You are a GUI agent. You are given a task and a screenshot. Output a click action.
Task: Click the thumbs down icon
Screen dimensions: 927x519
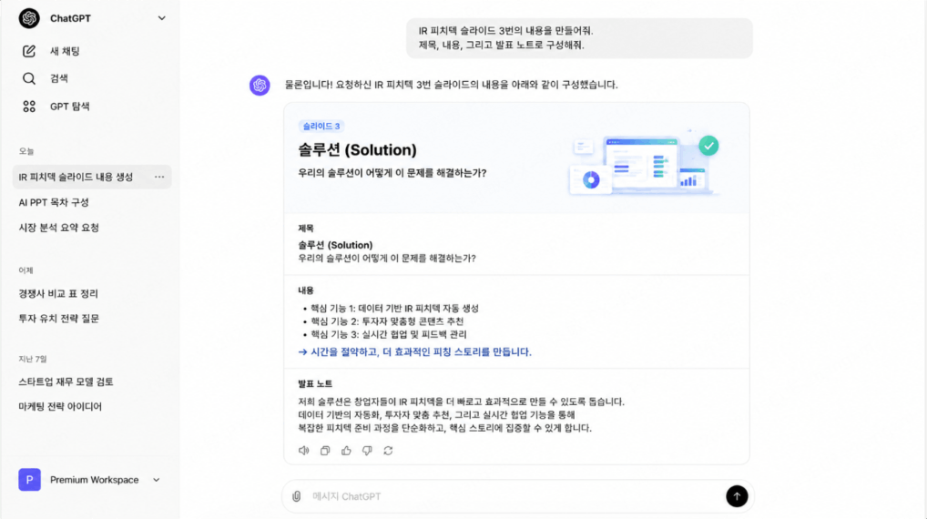coord(367,451)
